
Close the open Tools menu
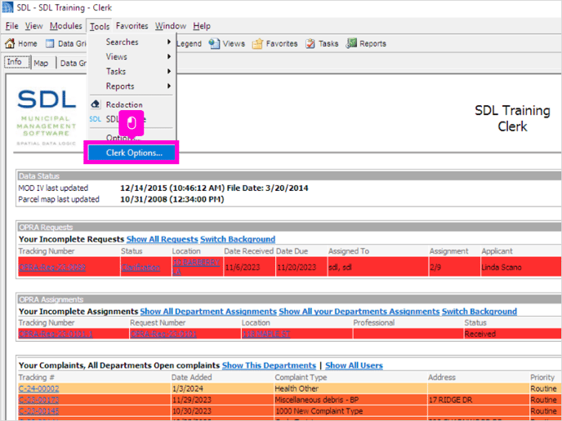(x=100, y=26)
